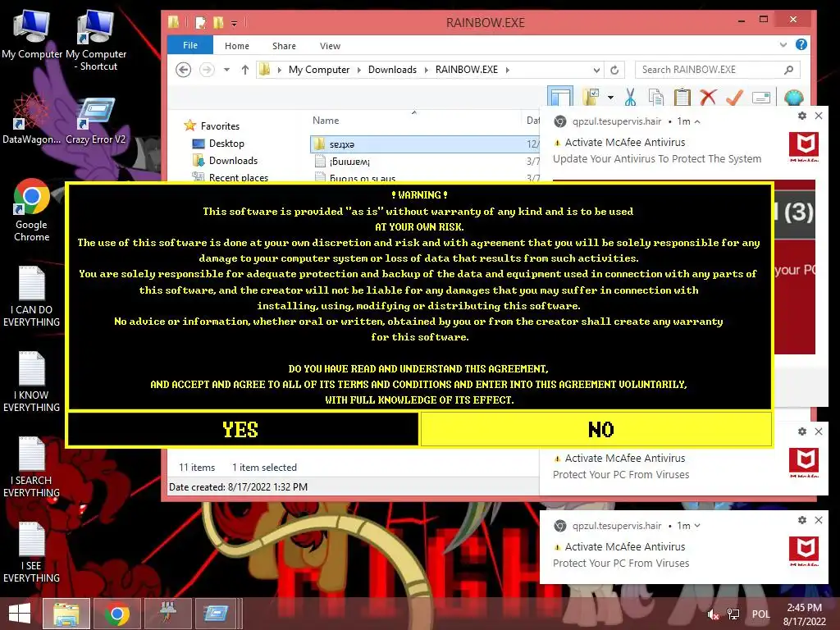Viewport: 840px width, 630px height.
Task: Select I KNOW EVERYTHING text file
Action: [x=32, y=381]
